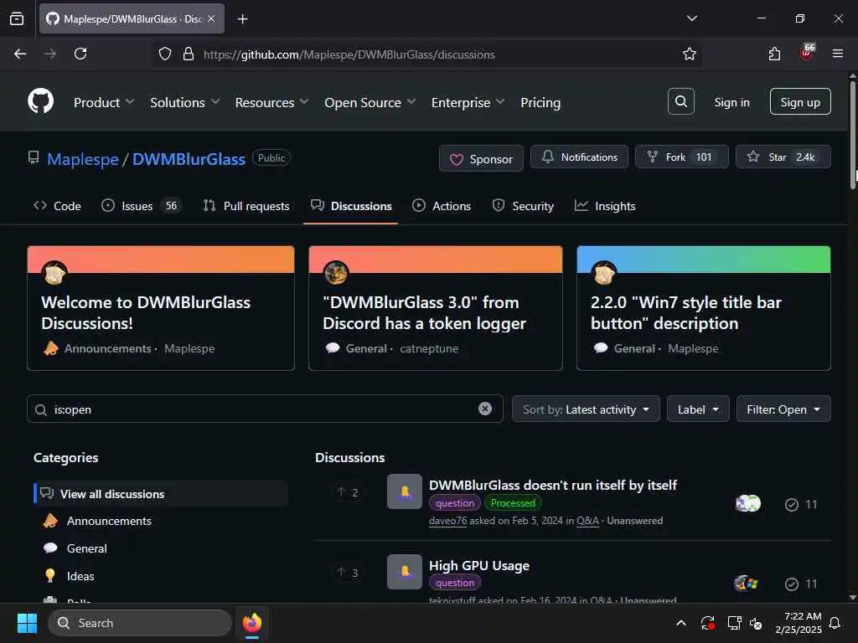Open Firefox View icon at top left

17,19
